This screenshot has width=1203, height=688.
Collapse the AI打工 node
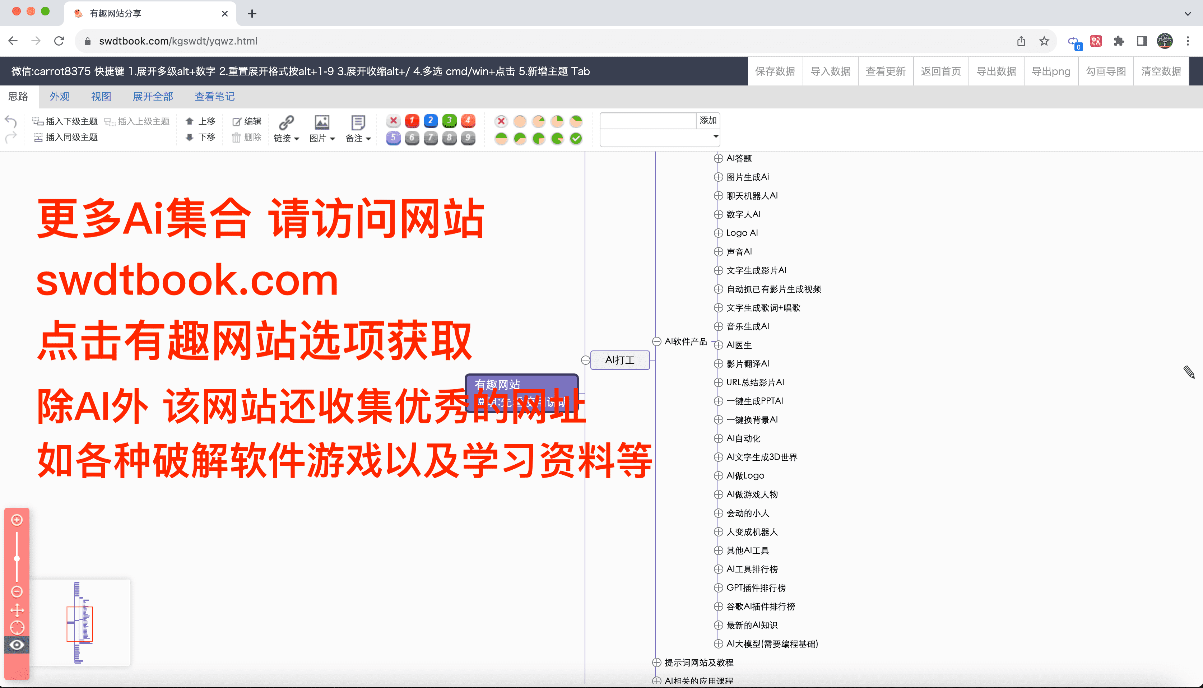[x=585, y=360]
